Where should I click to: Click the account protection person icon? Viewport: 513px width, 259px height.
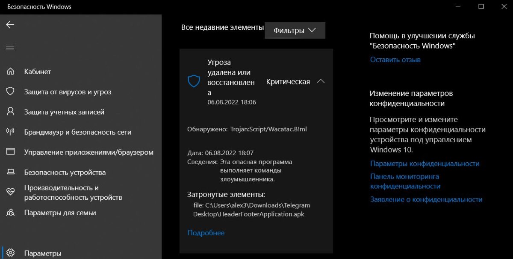pos(10,112)
